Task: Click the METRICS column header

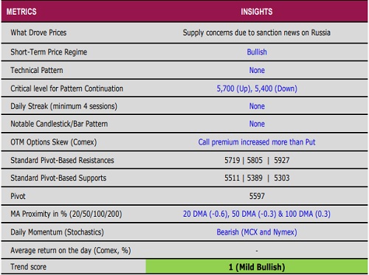Action: [21, 12]
